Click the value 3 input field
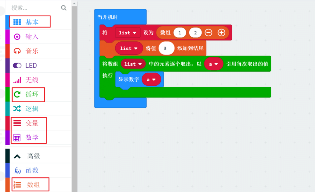This screenshot has height=192, width=315. click(x=165, y=49)
